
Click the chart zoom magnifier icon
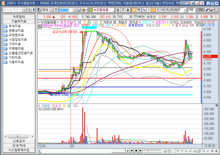[204, 151]
